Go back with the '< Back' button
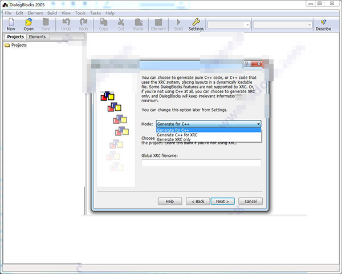Screen dimensions: 342x274 coord(198,202)
